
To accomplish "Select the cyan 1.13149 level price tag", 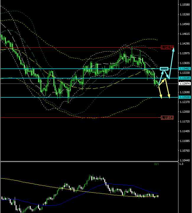I will click(x=185, y=78).
